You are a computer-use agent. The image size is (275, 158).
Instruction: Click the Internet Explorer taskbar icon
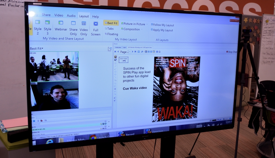(x=50, y=141)
